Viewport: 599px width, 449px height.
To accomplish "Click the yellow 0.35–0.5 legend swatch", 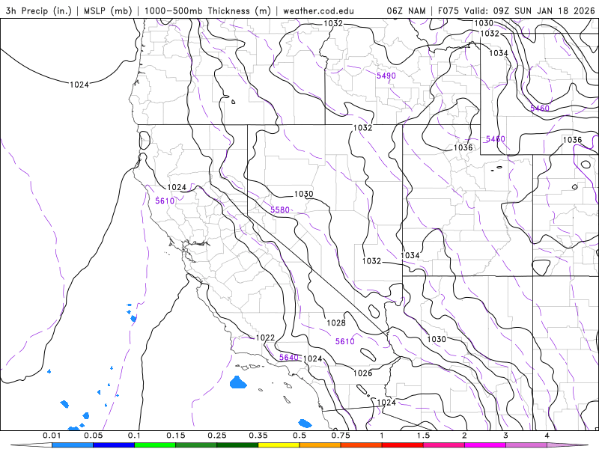I will 279,445.
